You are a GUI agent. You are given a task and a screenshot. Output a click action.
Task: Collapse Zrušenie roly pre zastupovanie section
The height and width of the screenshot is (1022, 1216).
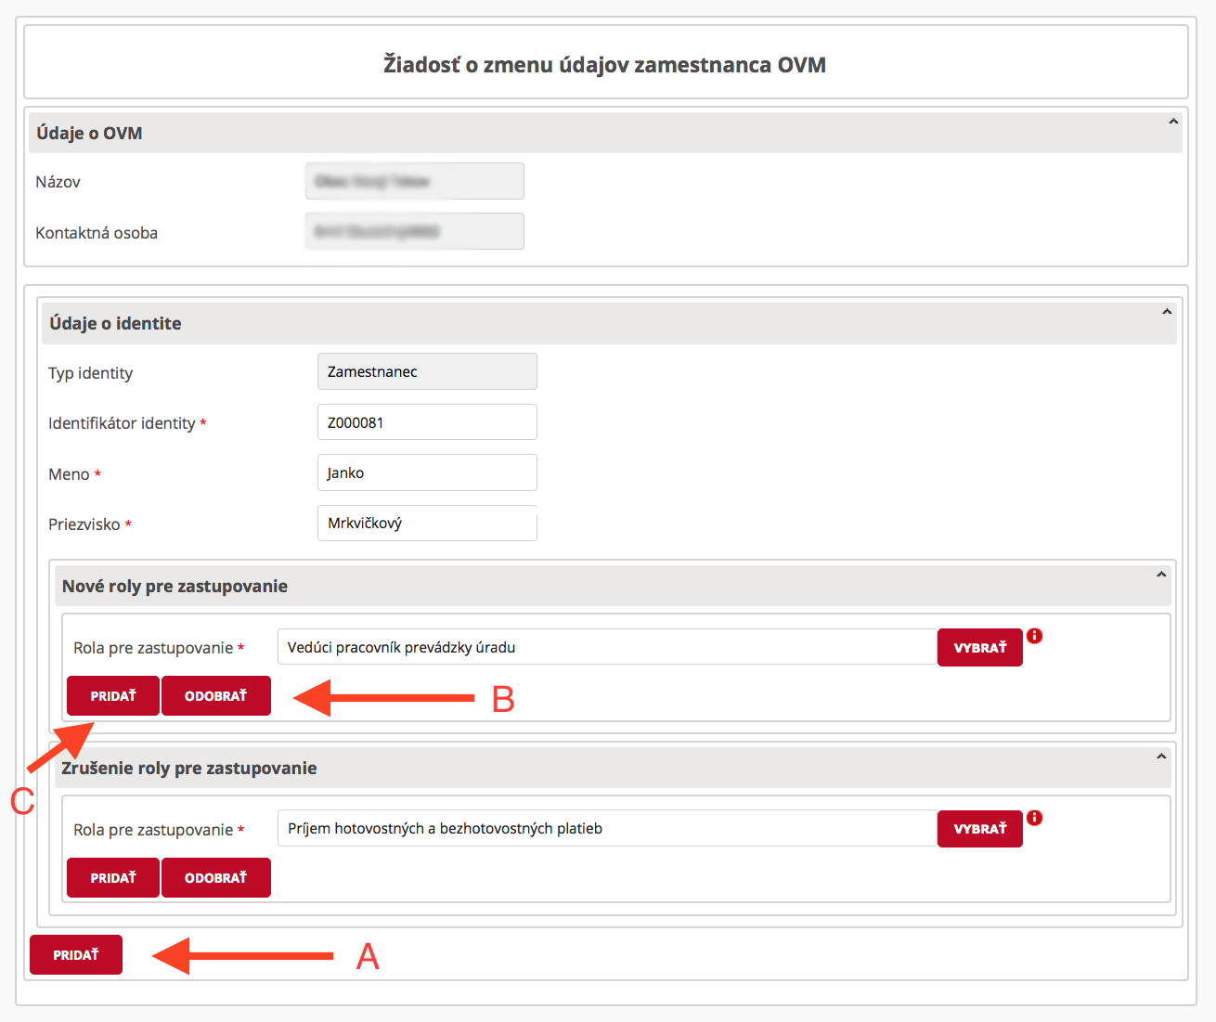tap(1161, 757)
